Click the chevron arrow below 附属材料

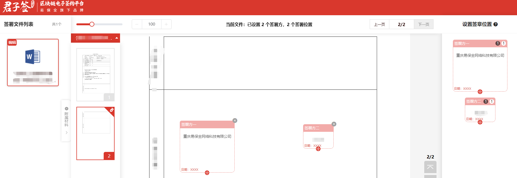[66, 133]
